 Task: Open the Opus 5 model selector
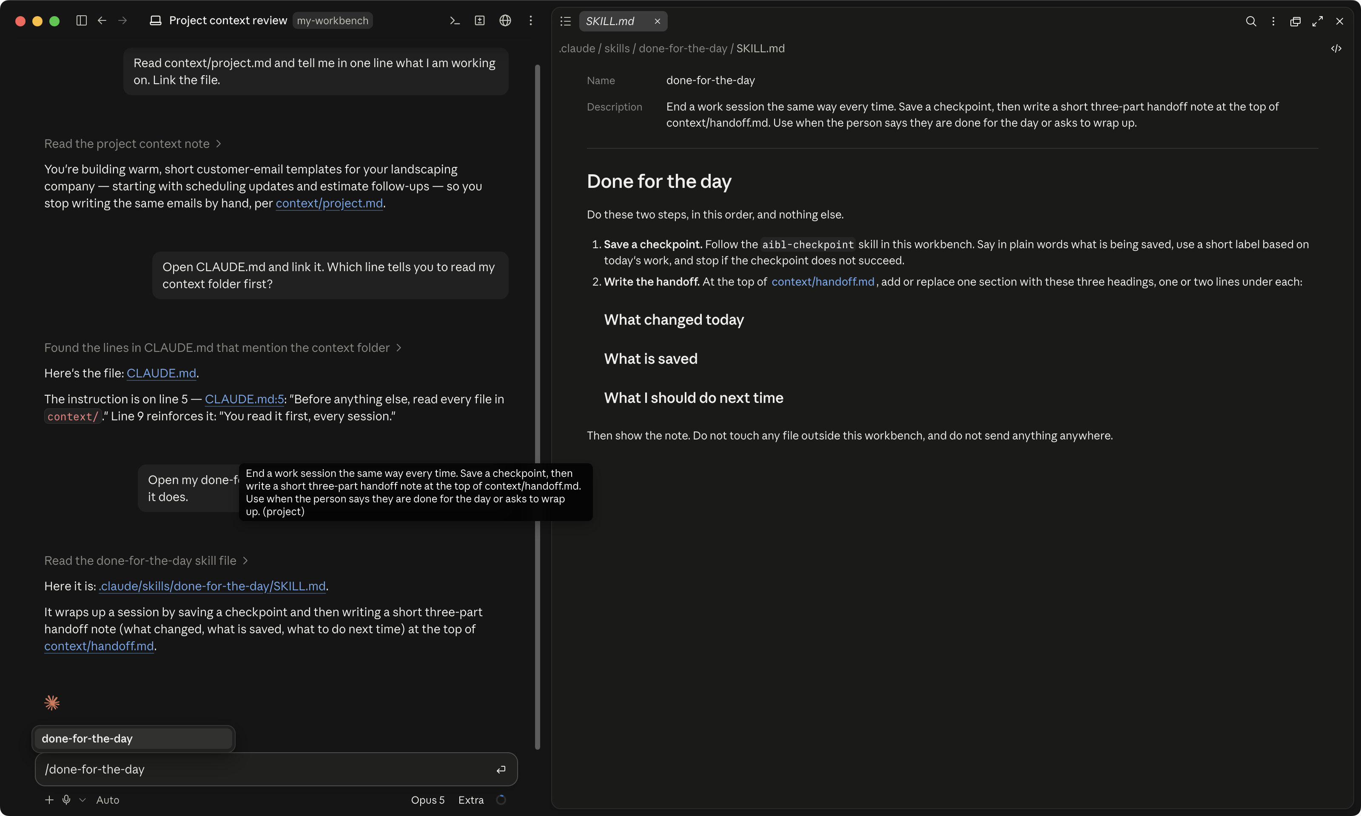click(427, 799)
